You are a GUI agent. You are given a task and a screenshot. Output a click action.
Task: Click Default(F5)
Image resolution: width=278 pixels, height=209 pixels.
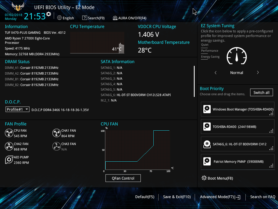pos(145,197)
